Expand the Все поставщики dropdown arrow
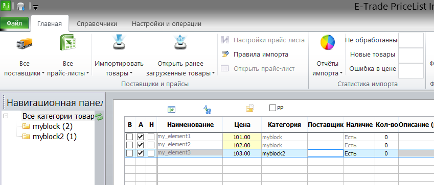Viewport: 434px width, 185px height. click(43, 73)
